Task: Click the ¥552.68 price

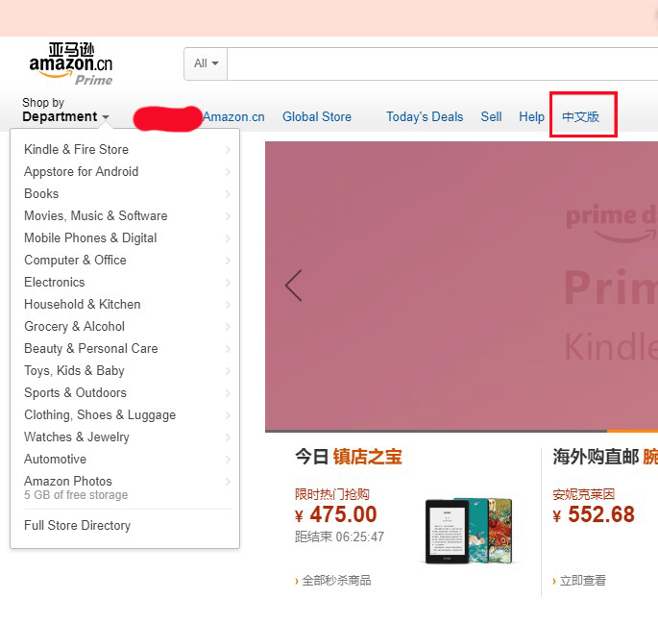Action: point(594,514)
